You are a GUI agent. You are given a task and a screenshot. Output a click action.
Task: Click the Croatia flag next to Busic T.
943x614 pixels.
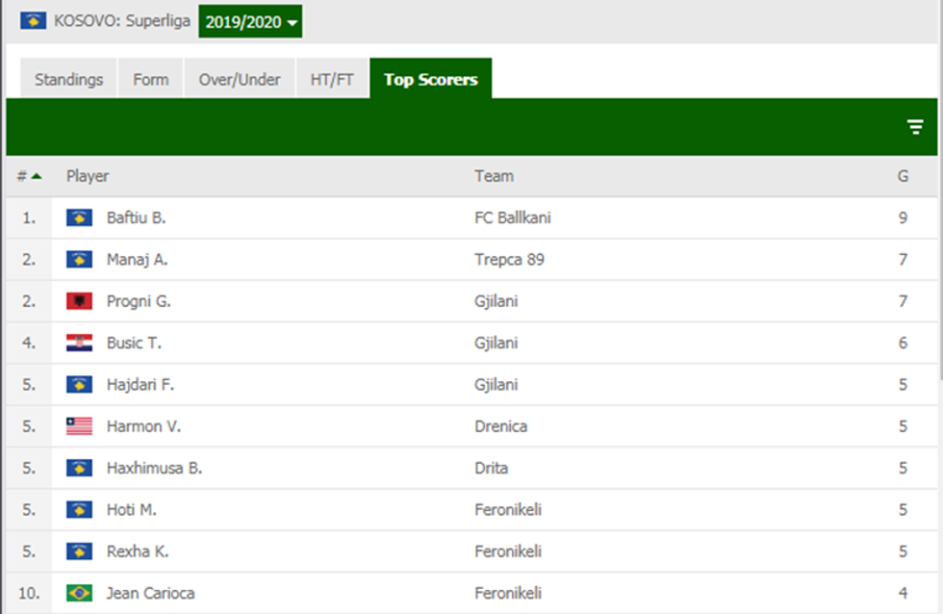79,343
